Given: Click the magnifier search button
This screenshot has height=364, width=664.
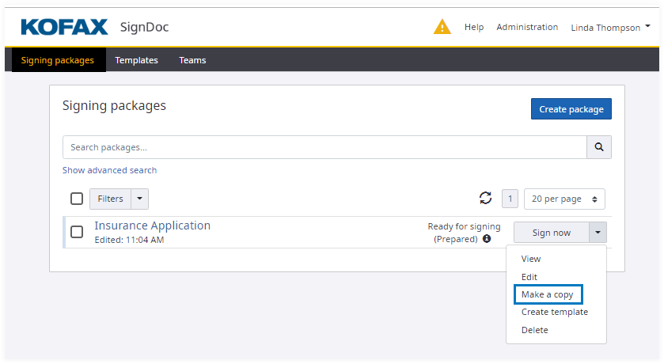Looking at the screenshot, I should tap(599, 147).
